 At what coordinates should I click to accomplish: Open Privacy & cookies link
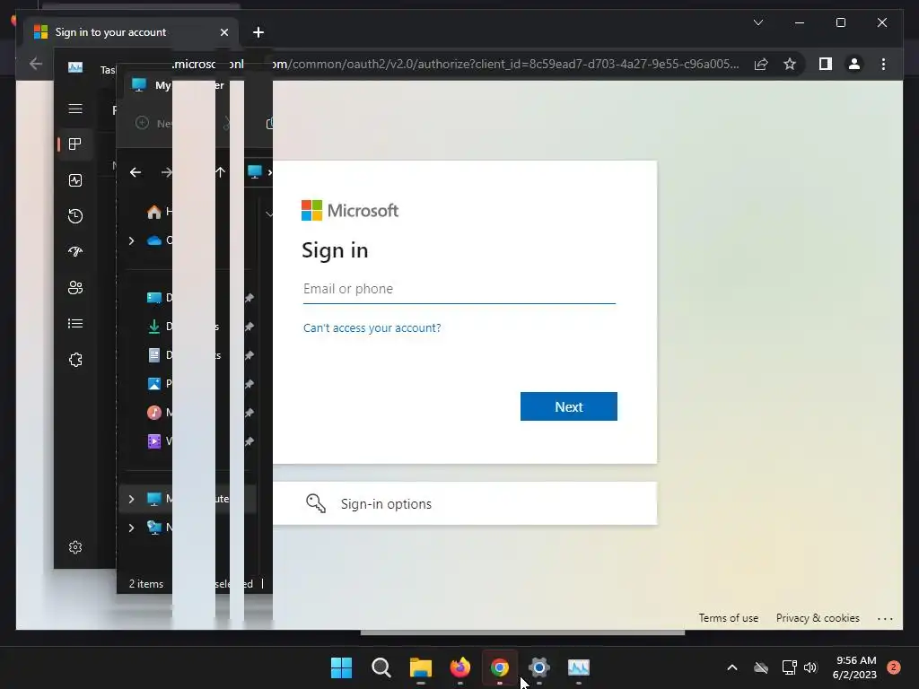pyautogui.click(x=818, y=618)
